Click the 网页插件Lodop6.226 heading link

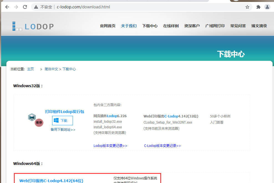tap(110, 116)
